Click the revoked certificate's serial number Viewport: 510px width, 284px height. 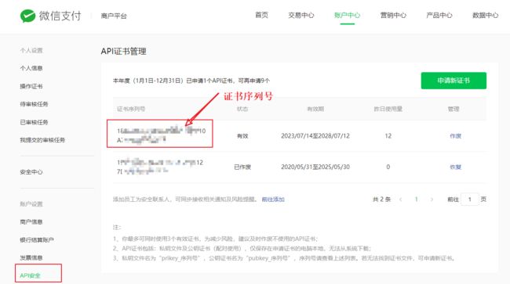(160, 167)
